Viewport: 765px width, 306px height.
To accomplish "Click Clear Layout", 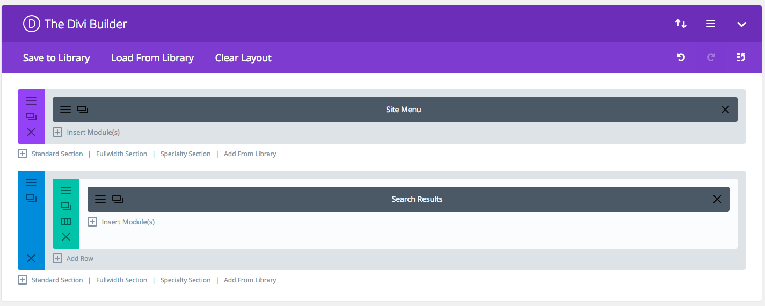I will coord(243,58).
